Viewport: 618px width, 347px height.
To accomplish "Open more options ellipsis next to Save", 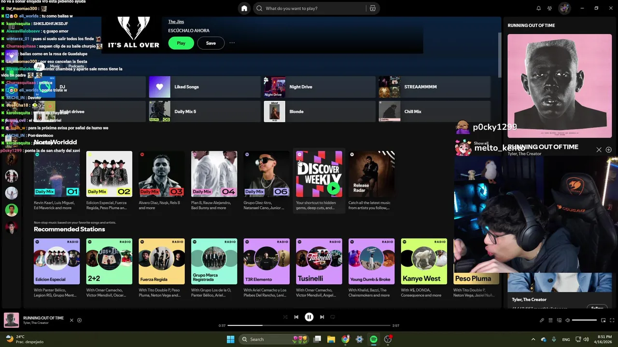I will tap(232, 43).
